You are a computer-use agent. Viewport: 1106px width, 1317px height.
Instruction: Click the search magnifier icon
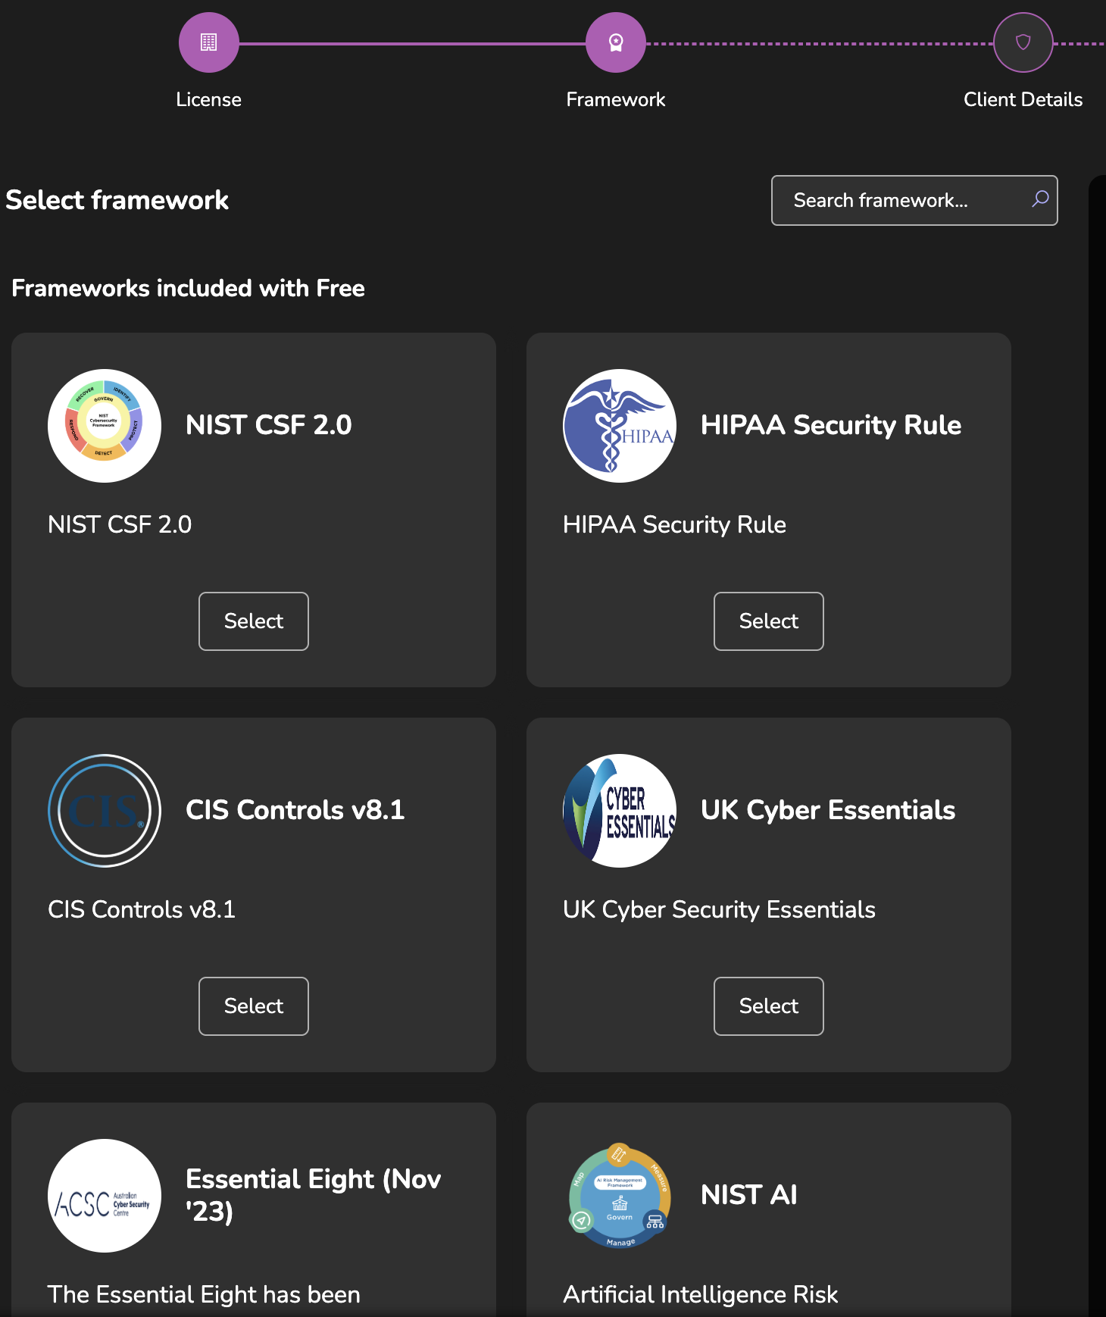[x=1040, y=199]
